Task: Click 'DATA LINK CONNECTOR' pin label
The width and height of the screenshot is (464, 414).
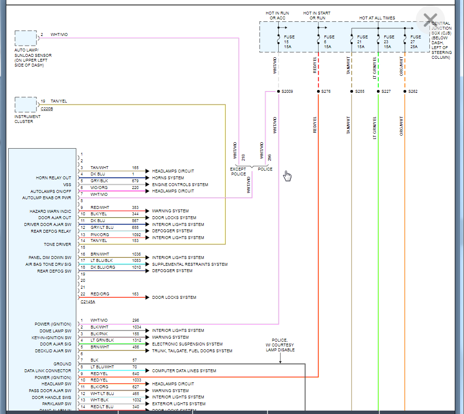Action: (48, 371)
